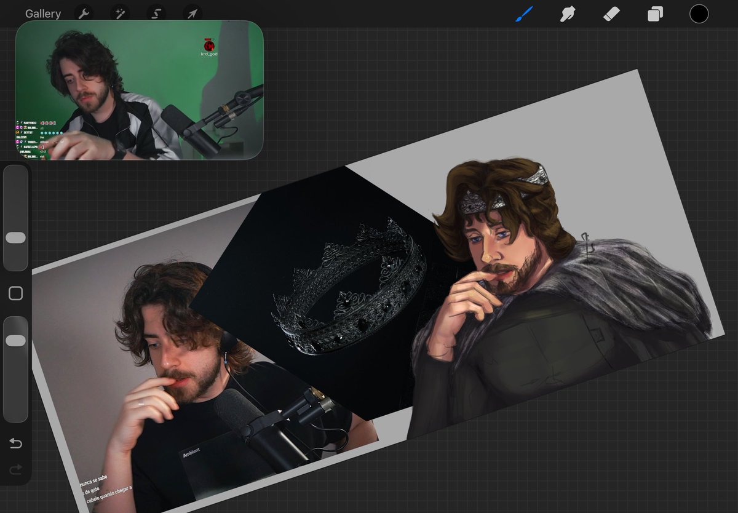Click the brush opacity slider handle
Screen dimensions: 738x513
point(16,340)
